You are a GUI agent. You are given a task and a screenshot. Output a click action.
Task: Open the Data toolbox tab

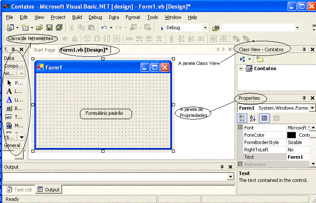pyautogui.click(x=13, y=58)
